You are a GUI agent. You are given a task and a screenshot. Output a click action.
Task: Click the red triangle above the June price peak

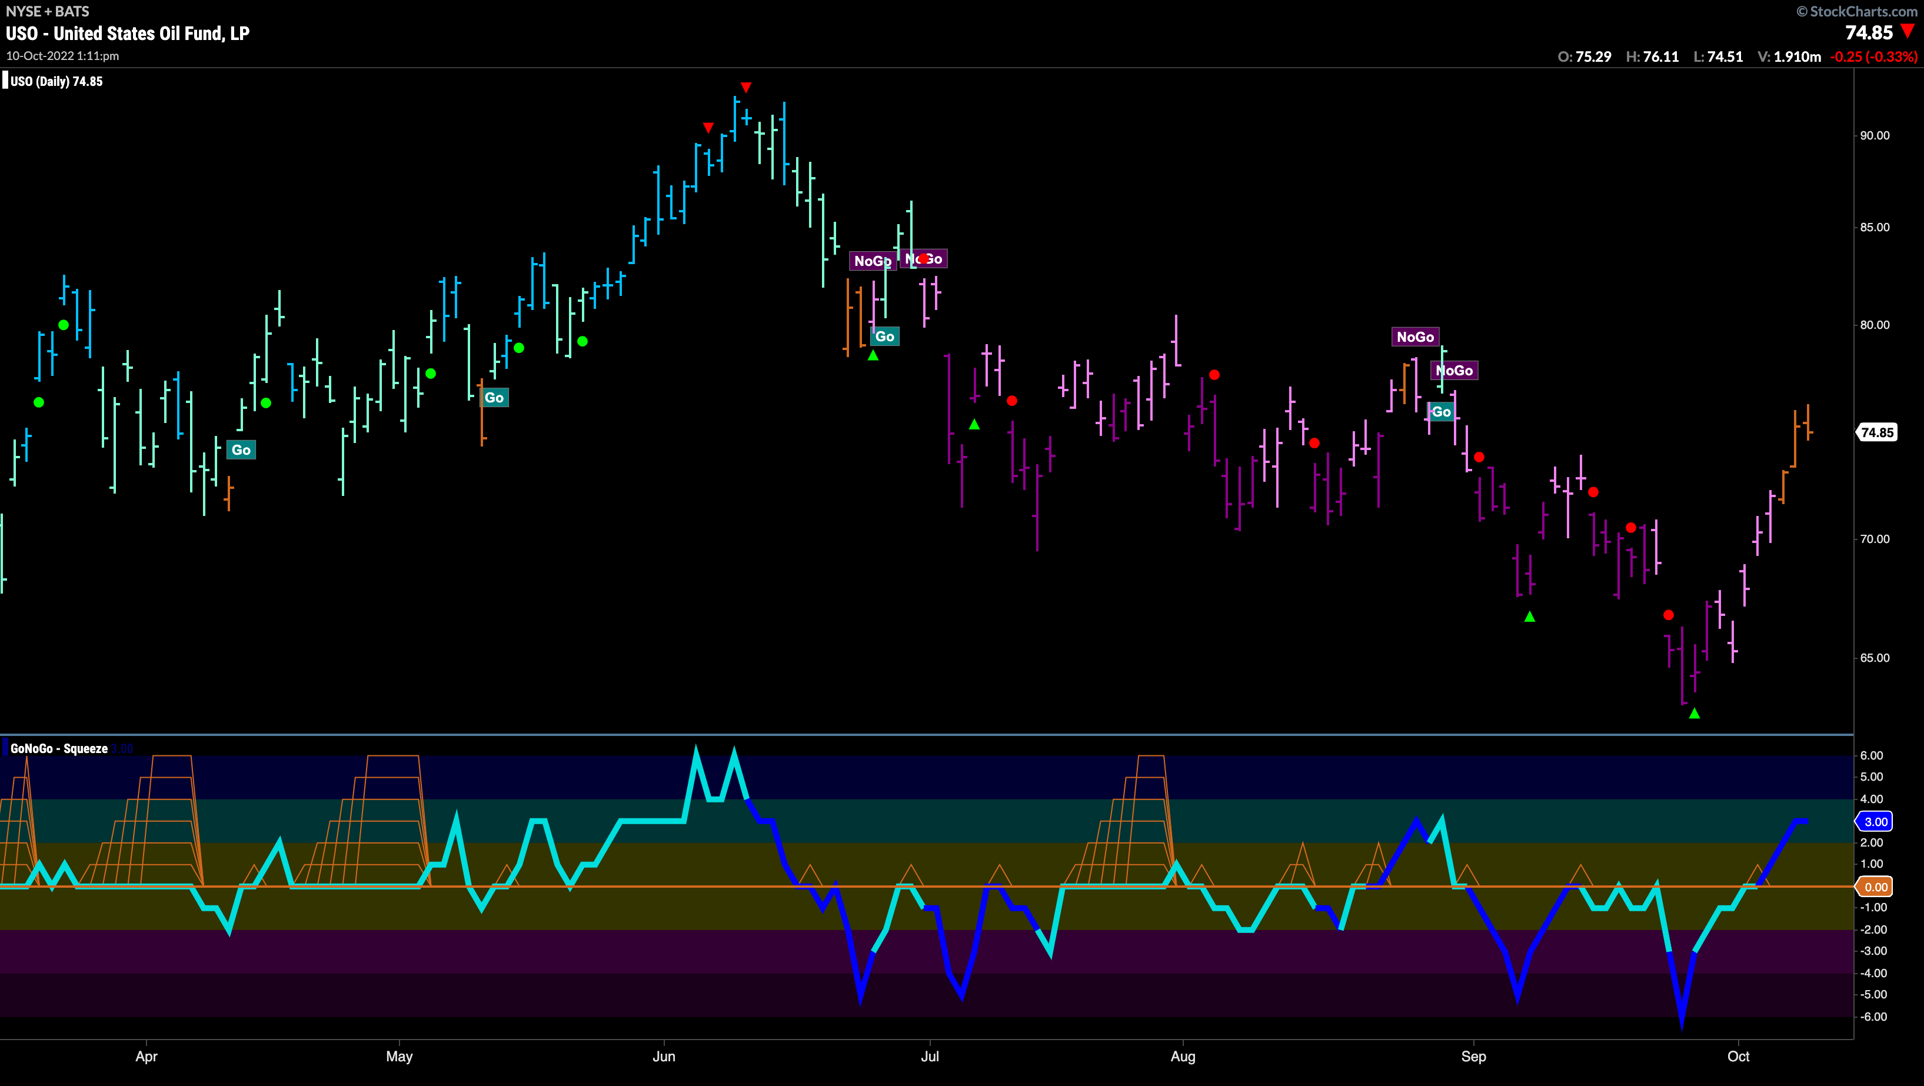click(745, 88)
